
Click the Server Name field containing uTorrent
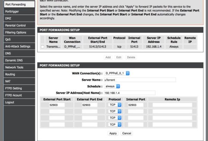[140, 80]
